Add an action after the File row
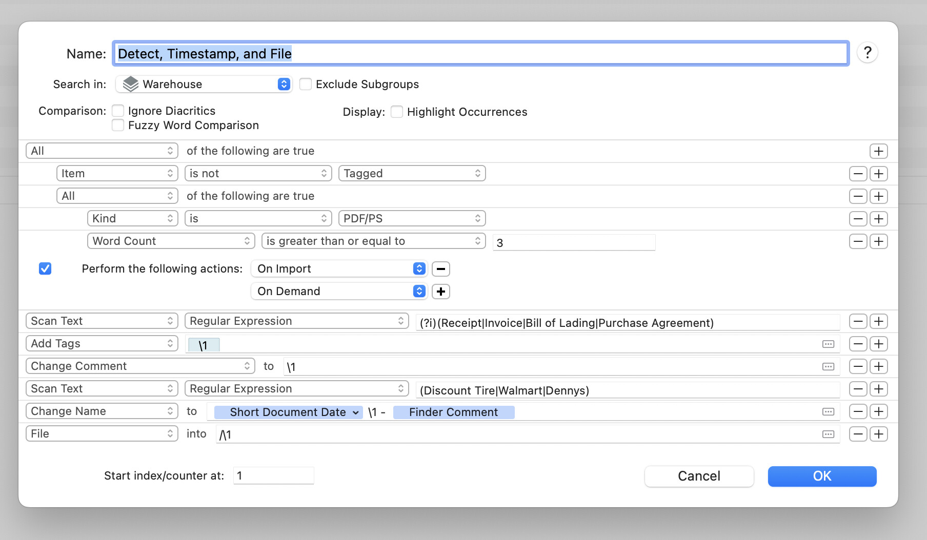927x540 pixels. (x=878, y=434)
